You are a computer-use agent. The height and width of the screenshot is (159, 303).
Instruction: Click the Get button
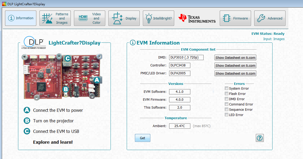click(143, 138)
